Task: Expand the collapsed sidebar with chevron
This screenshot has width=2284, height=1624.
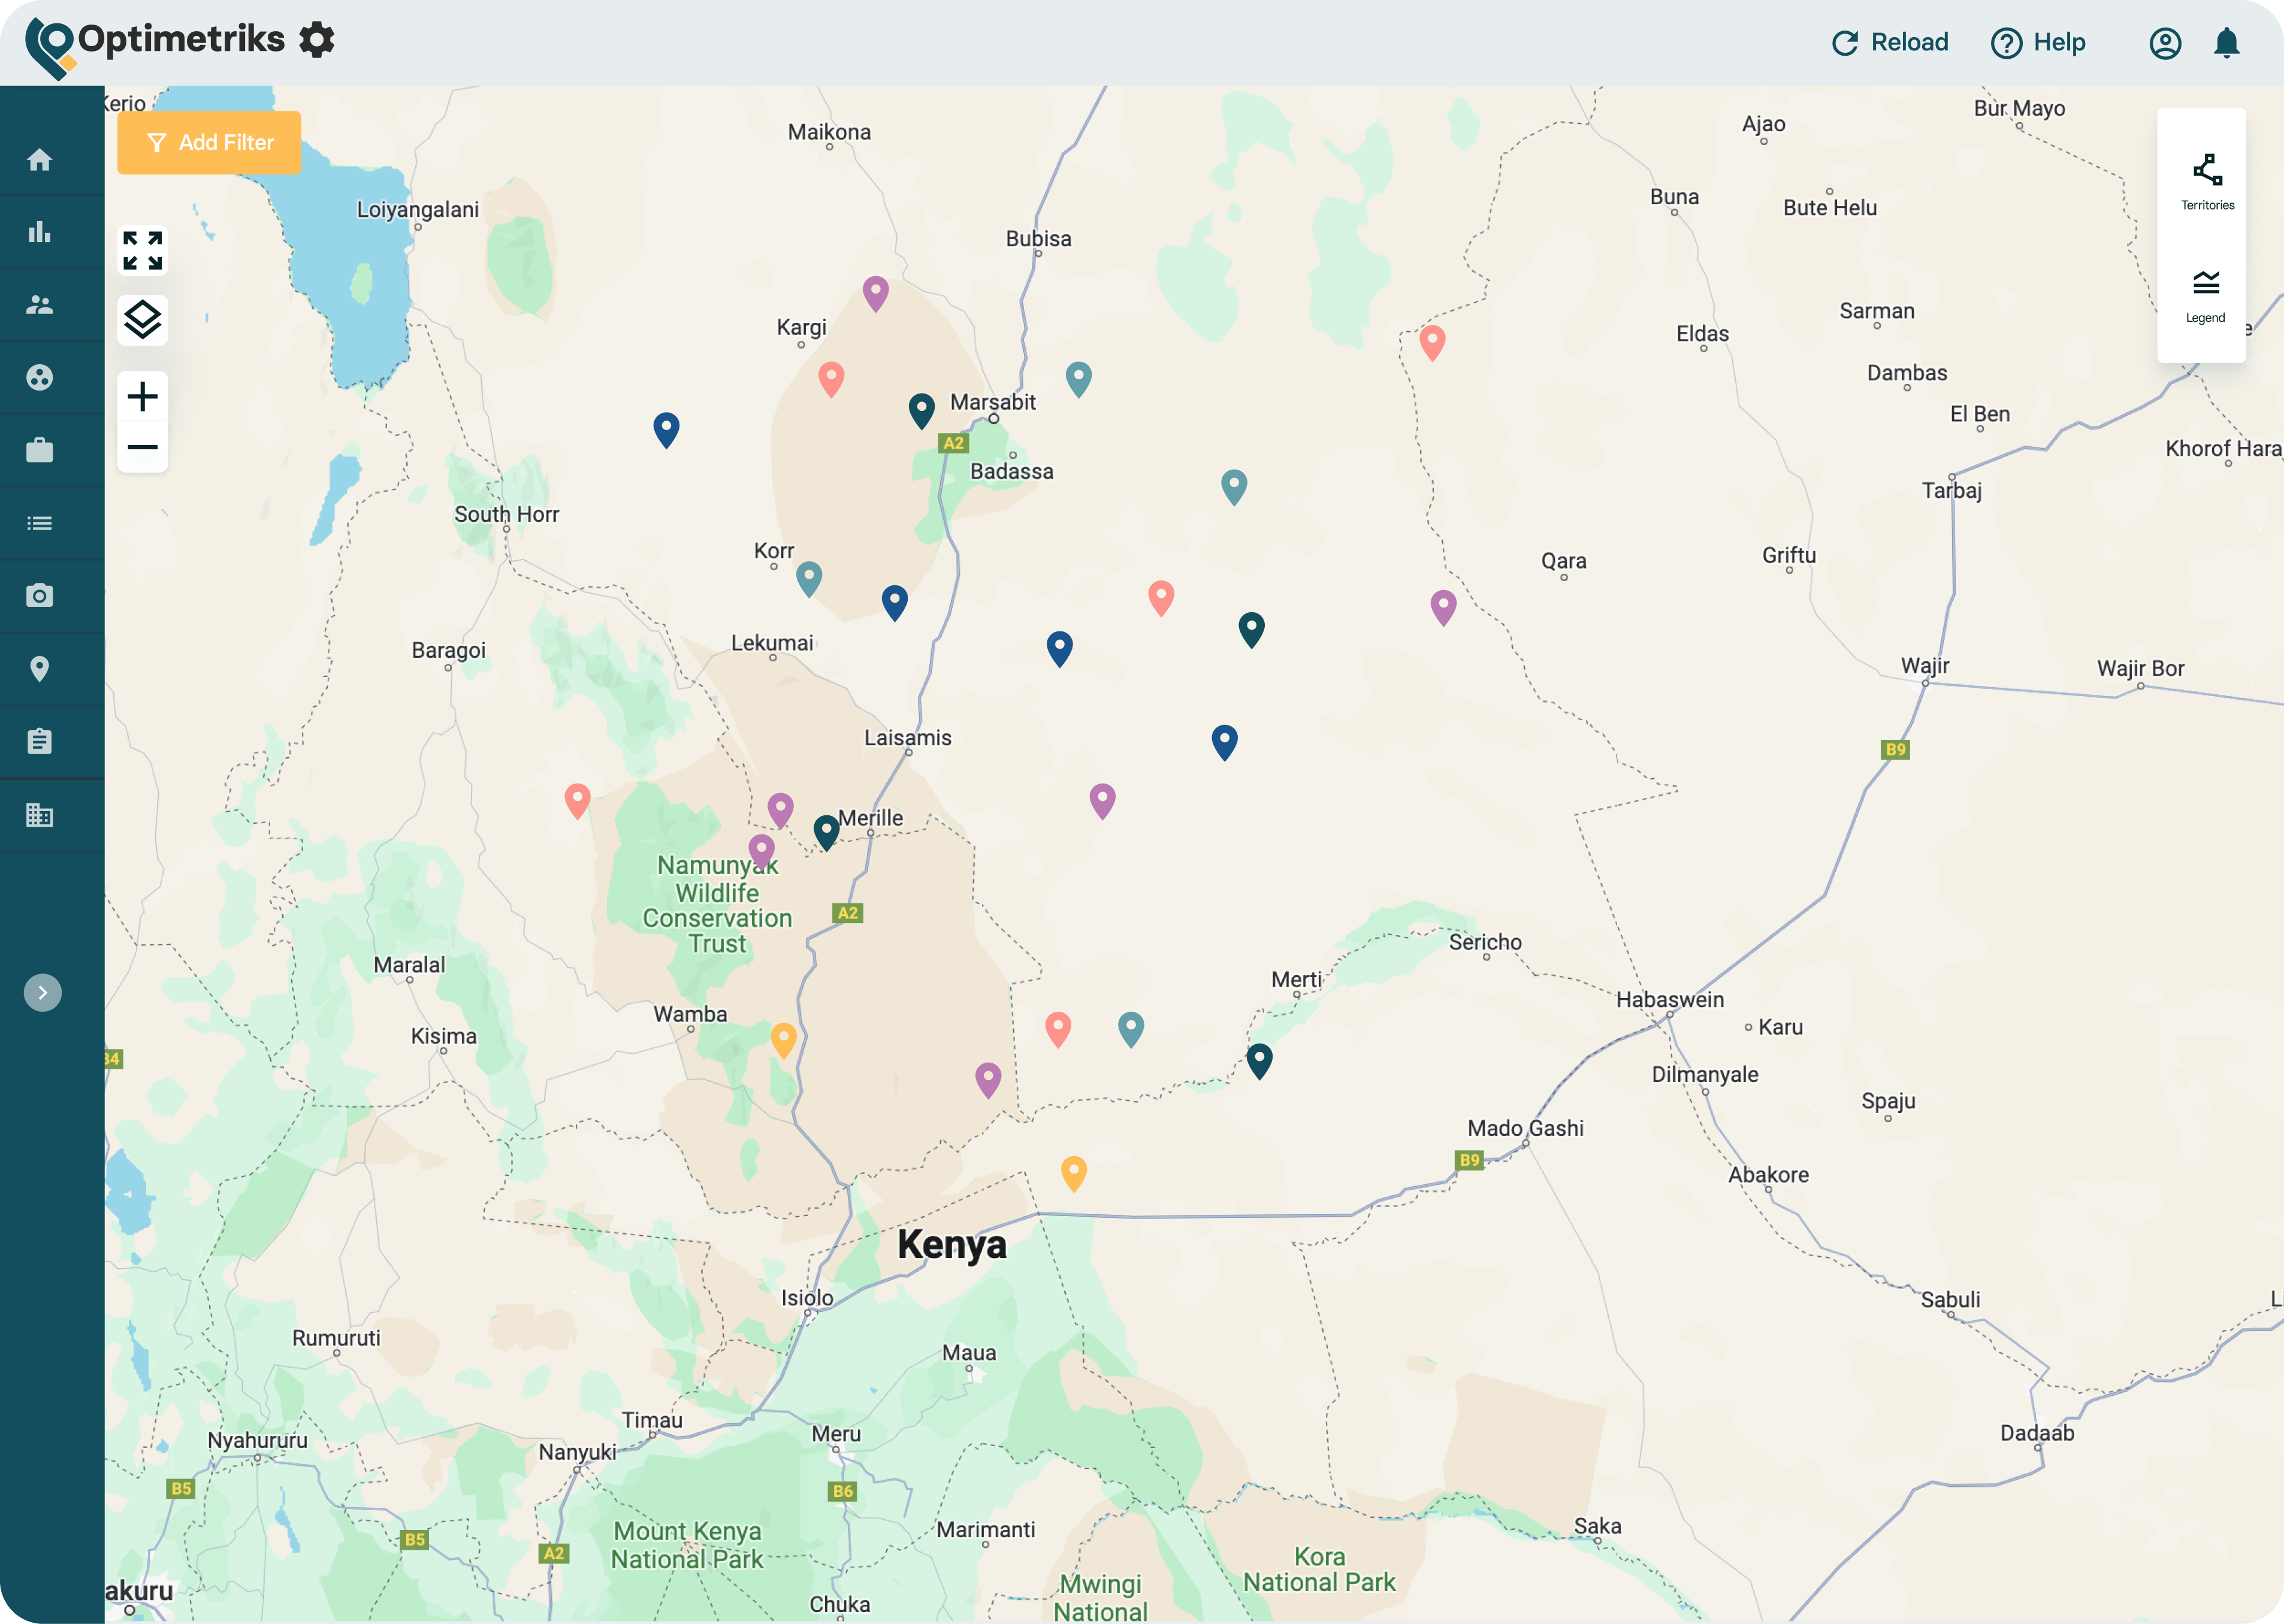Action: pyautogui.click(x=43, y=993)
